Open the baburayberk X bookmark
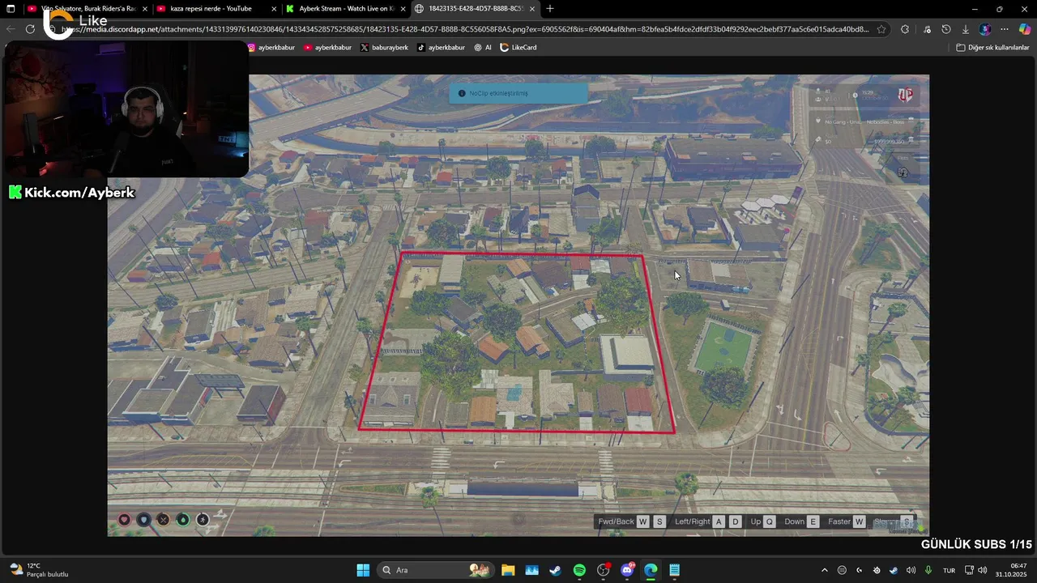 [384, 48]
